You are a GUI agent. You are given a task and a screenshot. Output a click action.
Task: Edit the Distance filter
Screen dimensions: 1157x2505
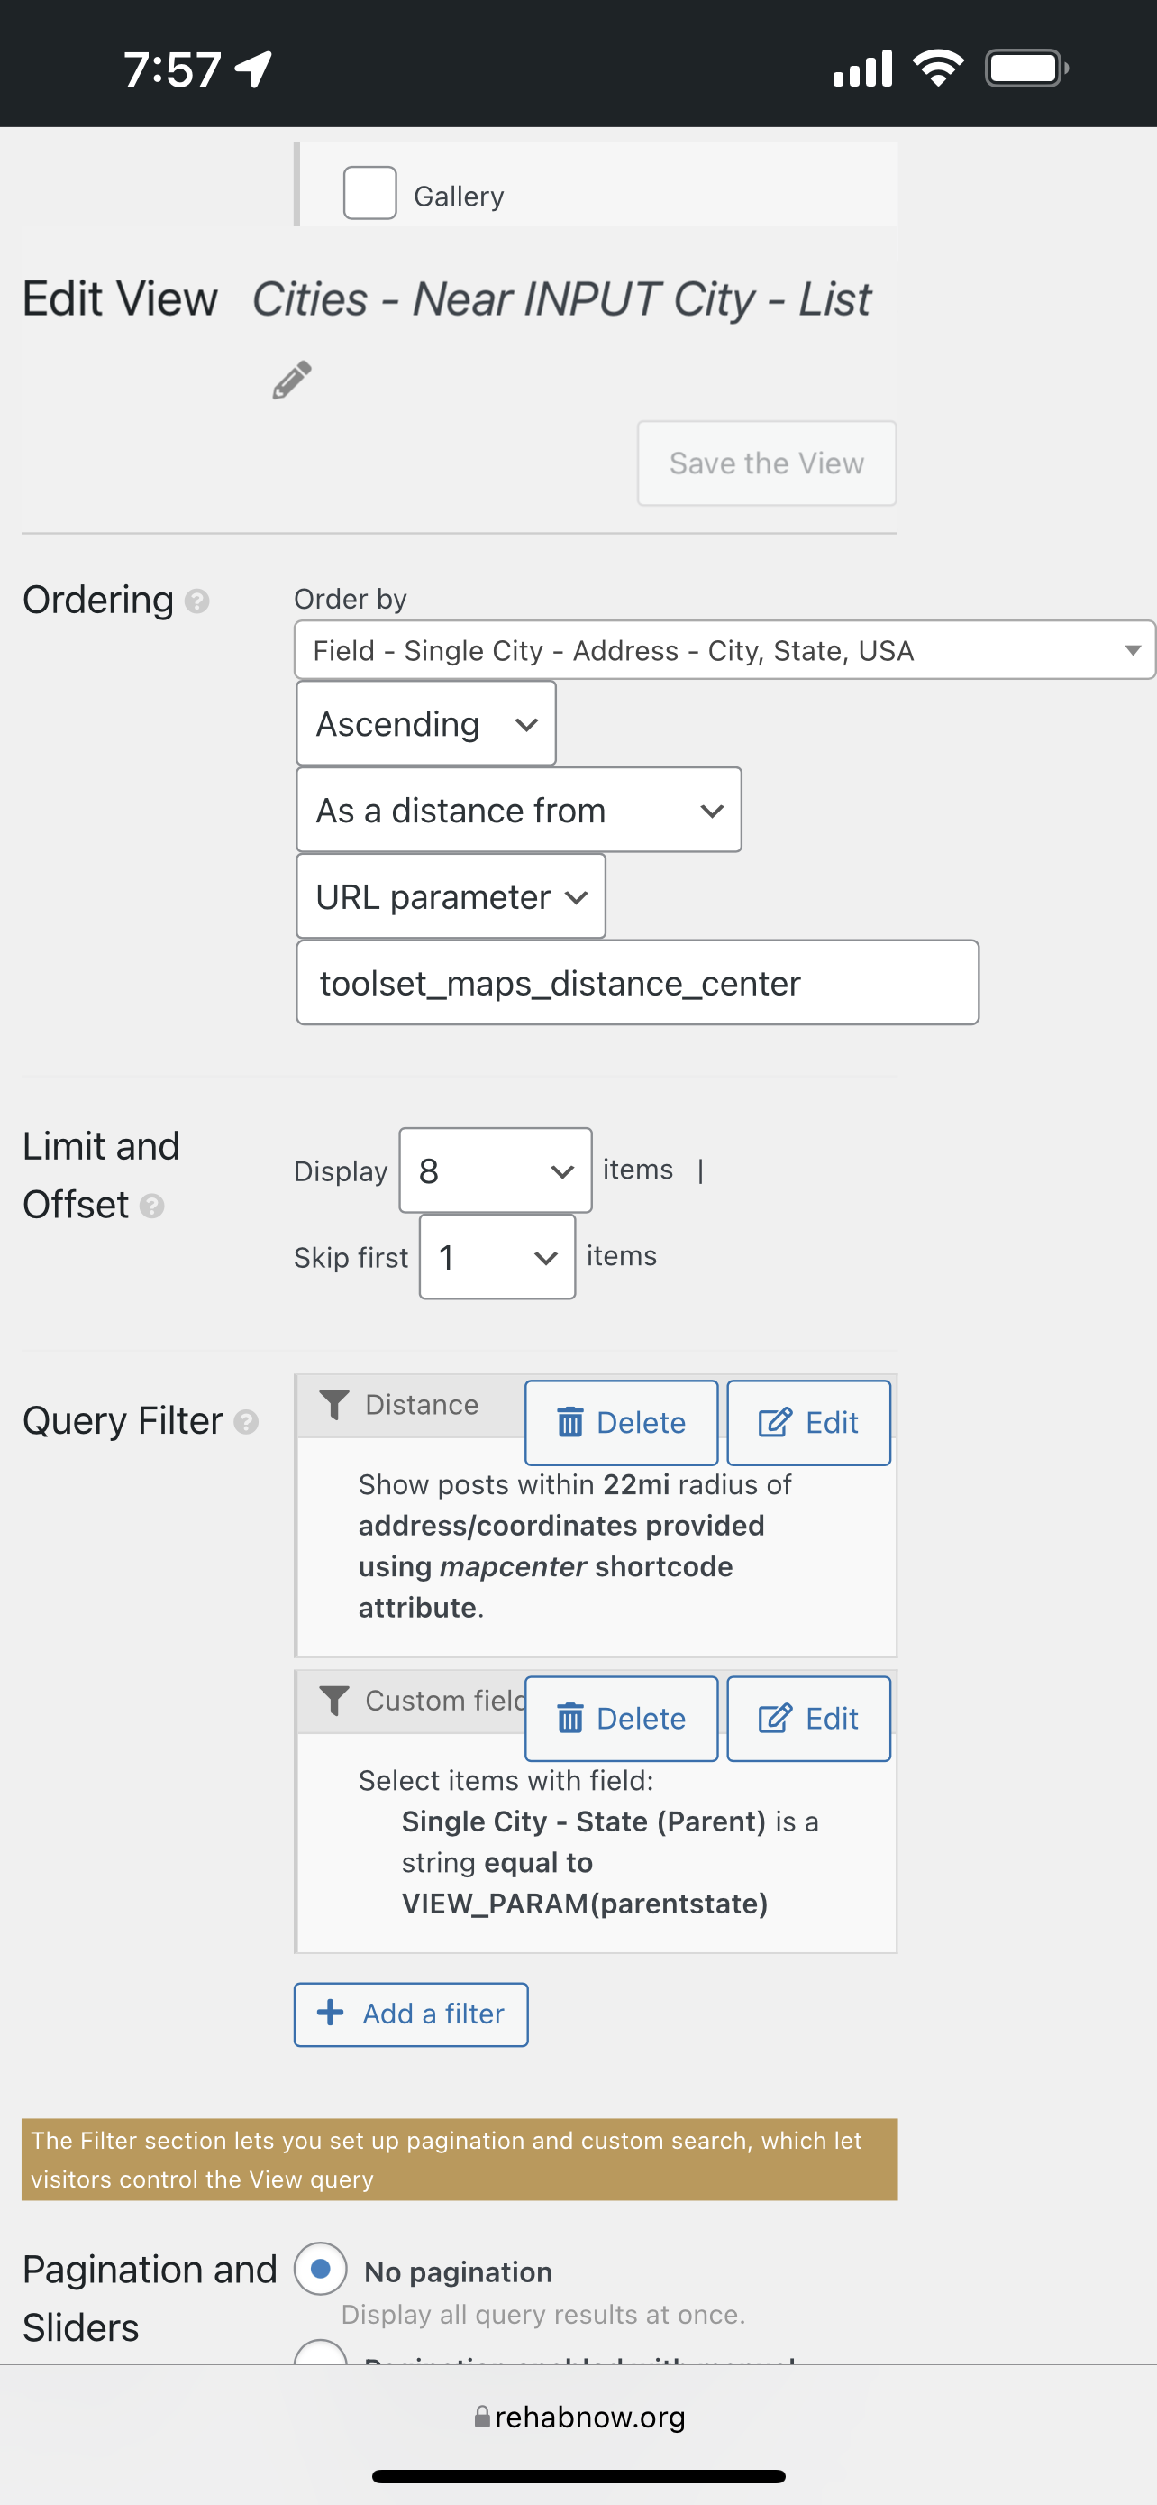point(808,1423)
